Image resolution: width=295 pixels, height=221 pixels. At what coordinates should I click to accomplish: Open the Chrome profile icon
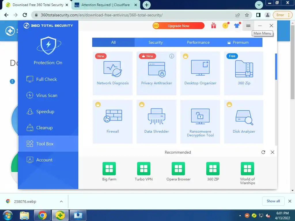click(x=267, y=15)
